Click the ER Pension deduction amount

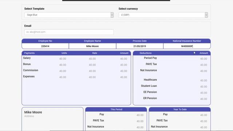tap(204, 99)
